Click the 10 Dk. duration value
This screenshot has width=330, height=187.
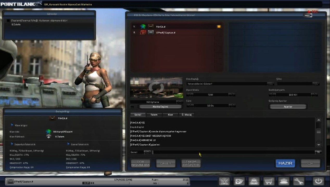[211, 106]
